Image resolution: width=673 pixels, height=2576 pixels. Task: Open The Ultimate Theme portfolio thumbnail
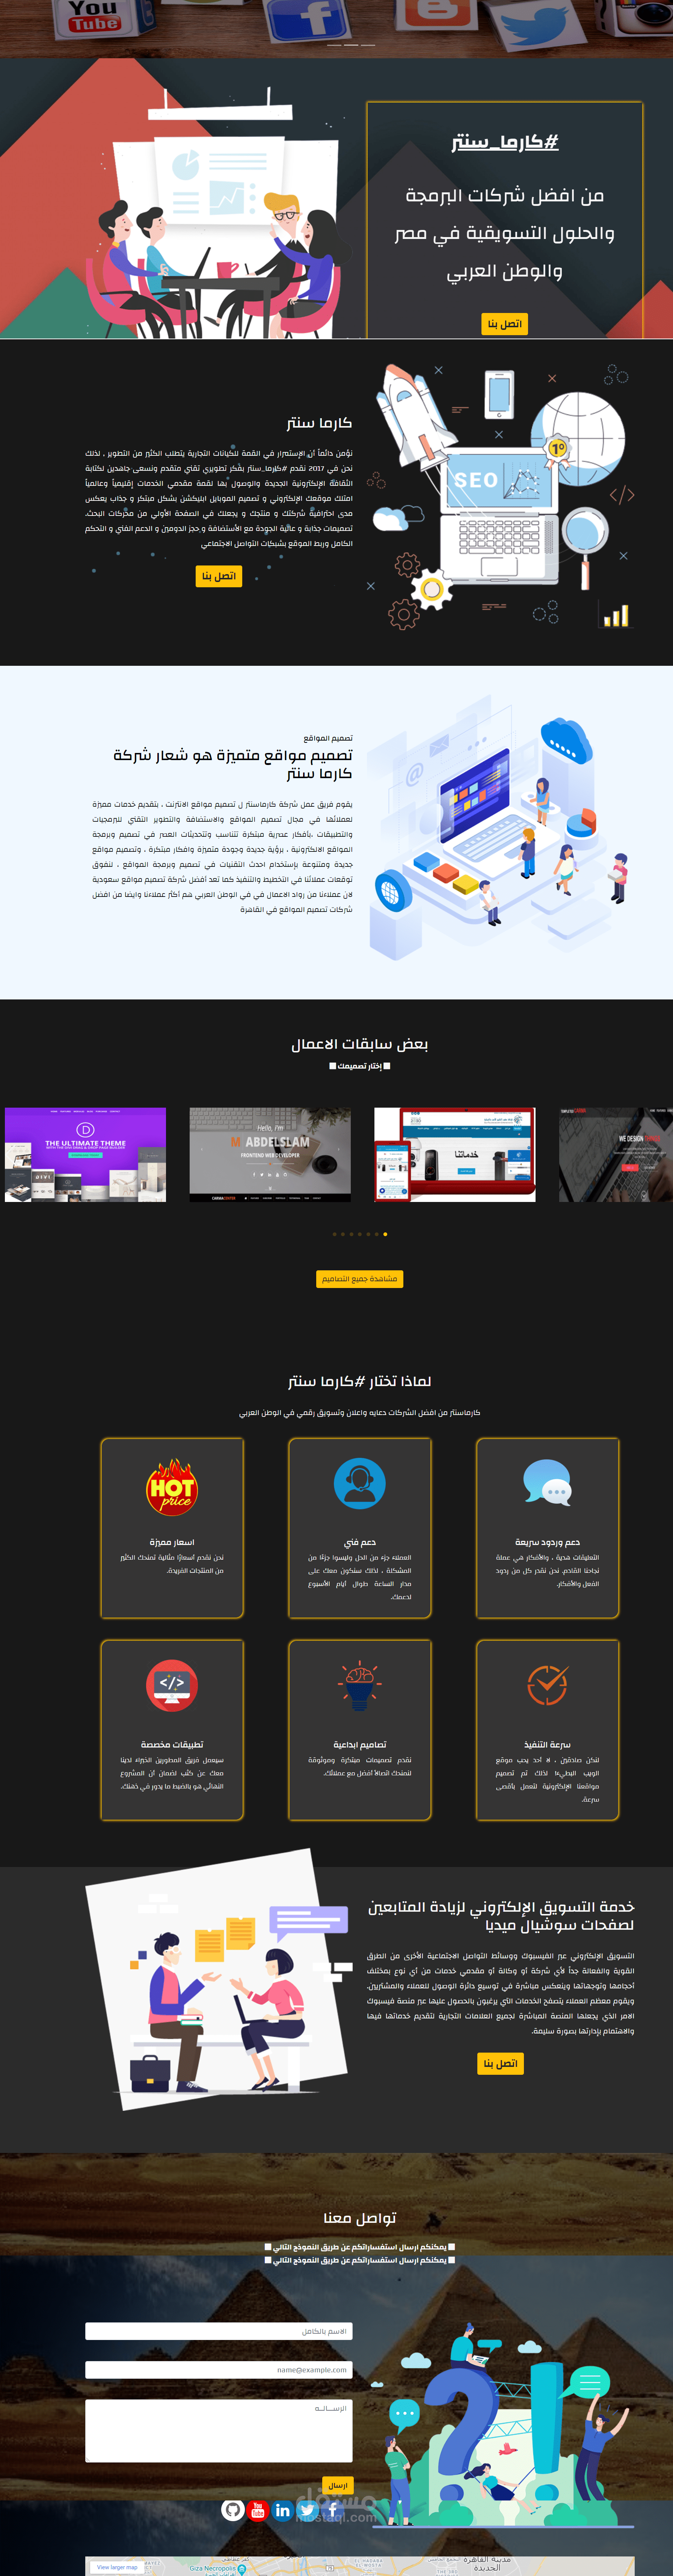[x=85, y=1154]
